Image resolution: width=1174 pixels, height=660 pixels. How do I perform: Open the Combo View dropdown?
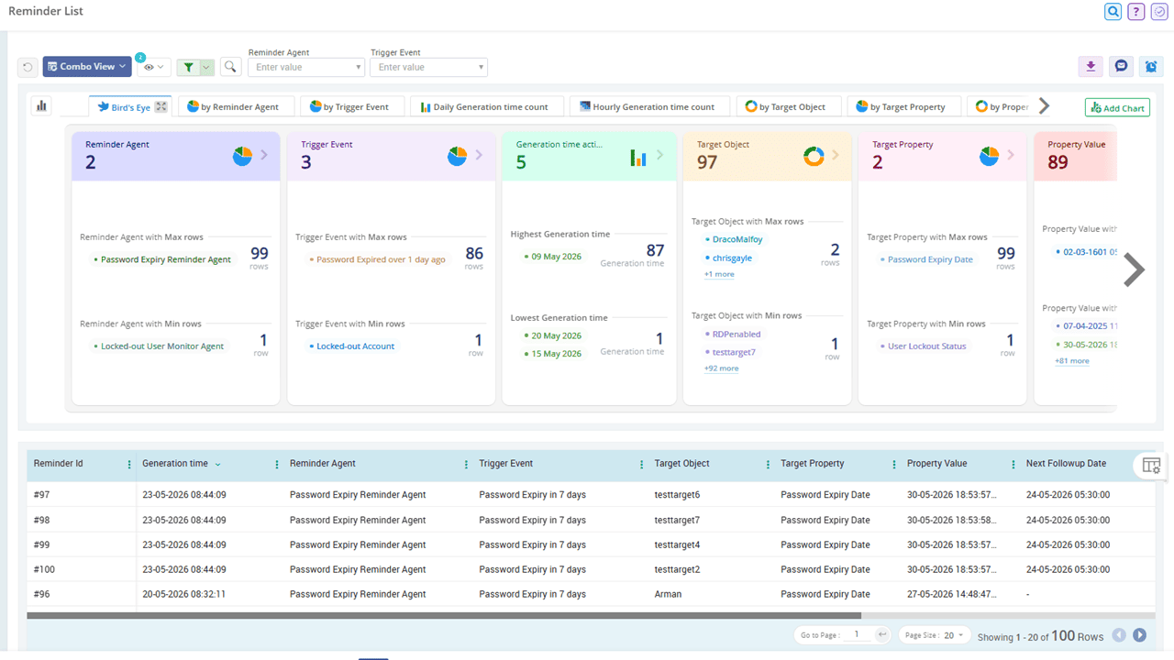(x=86, y=66)
